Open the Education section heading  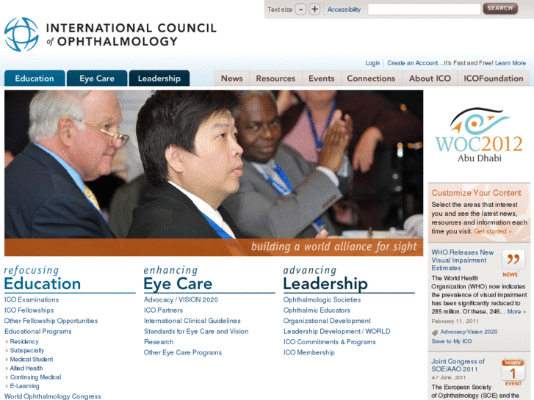42,283
